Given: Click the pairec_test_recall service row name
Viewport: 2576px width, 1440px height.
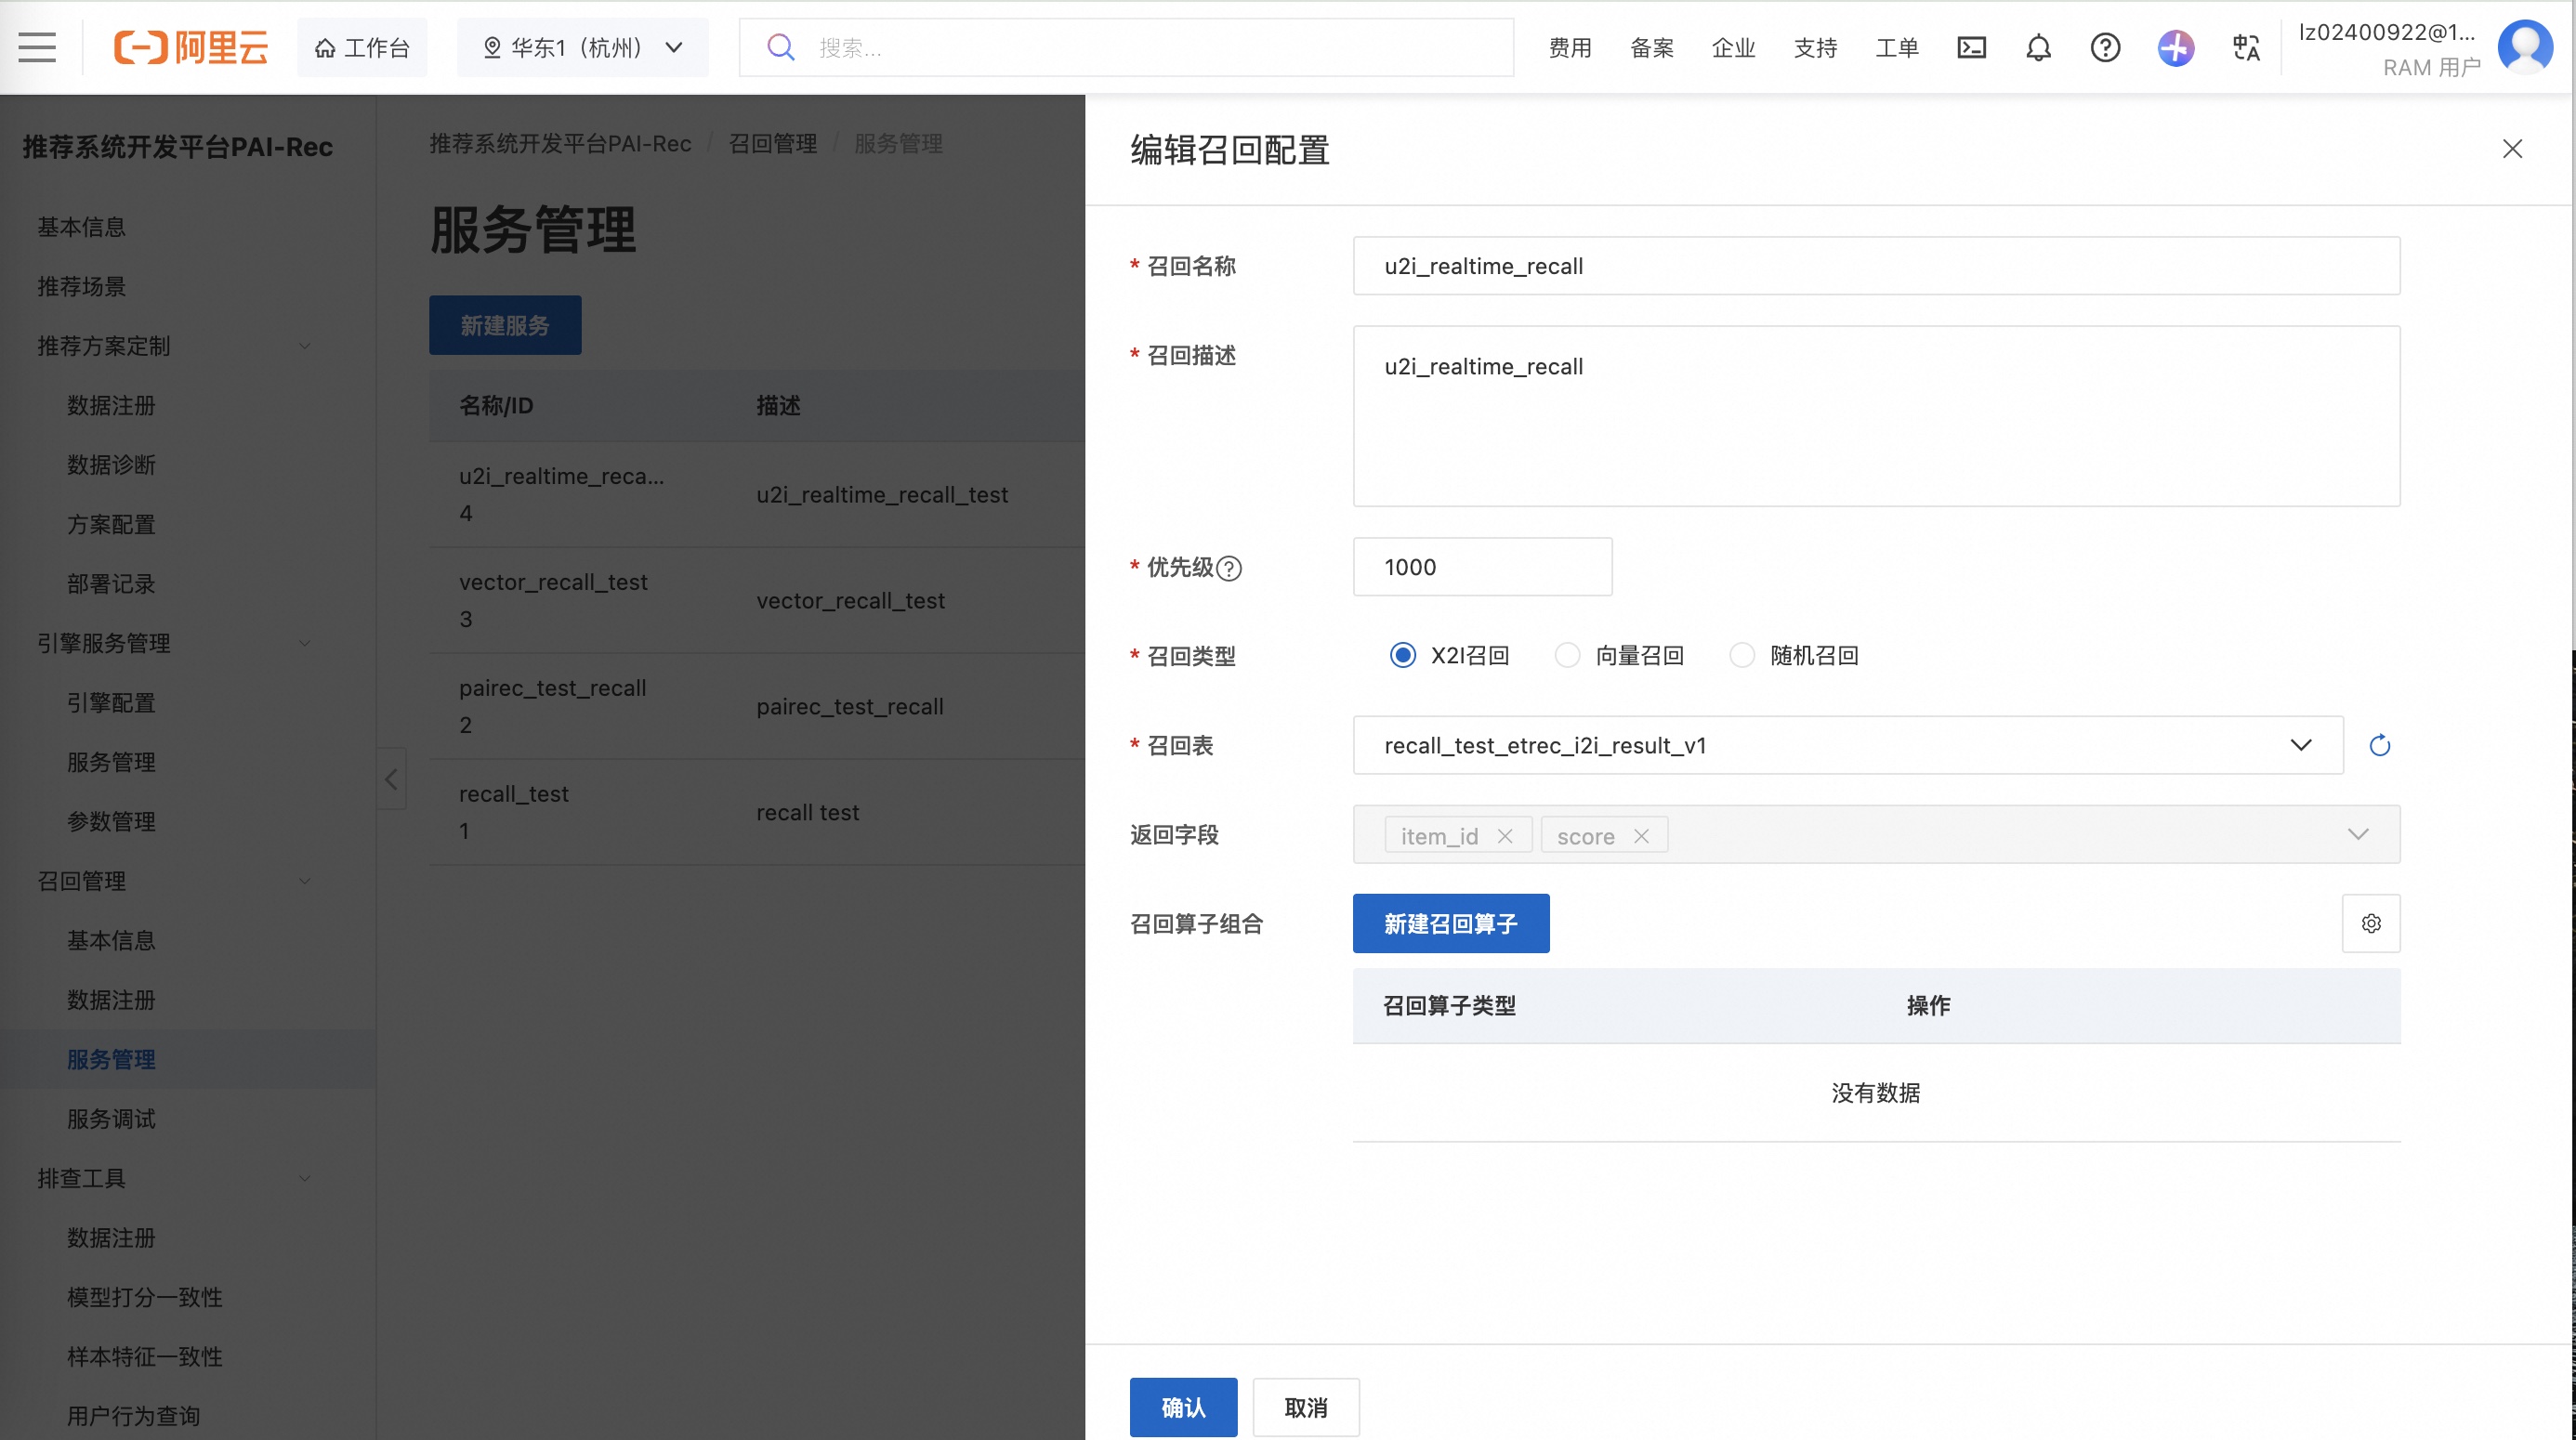Looking at the screenshot, I should coord(553,688).
